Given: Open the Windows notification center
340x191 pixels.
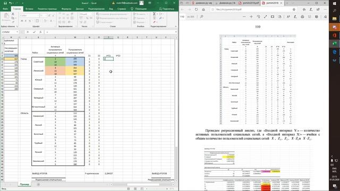Looking at the screenshot, I should (335, 186).
